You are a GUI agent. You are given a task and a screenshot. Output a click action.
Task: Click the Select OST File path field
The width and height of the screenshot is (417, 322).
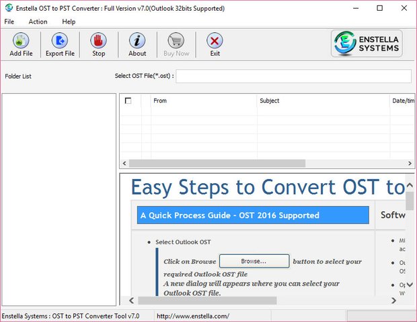(x=294, y=76)
